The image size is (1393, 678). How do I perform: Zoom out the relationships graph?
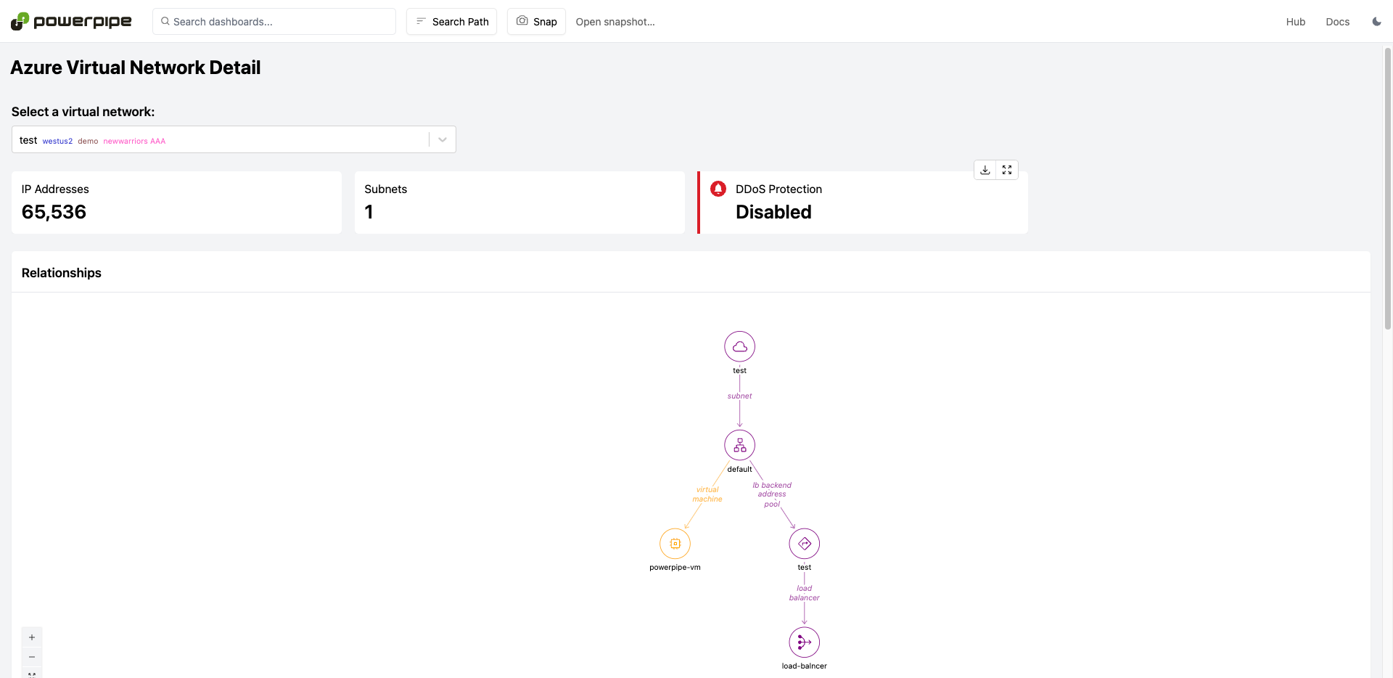click(x=32, y=657)
